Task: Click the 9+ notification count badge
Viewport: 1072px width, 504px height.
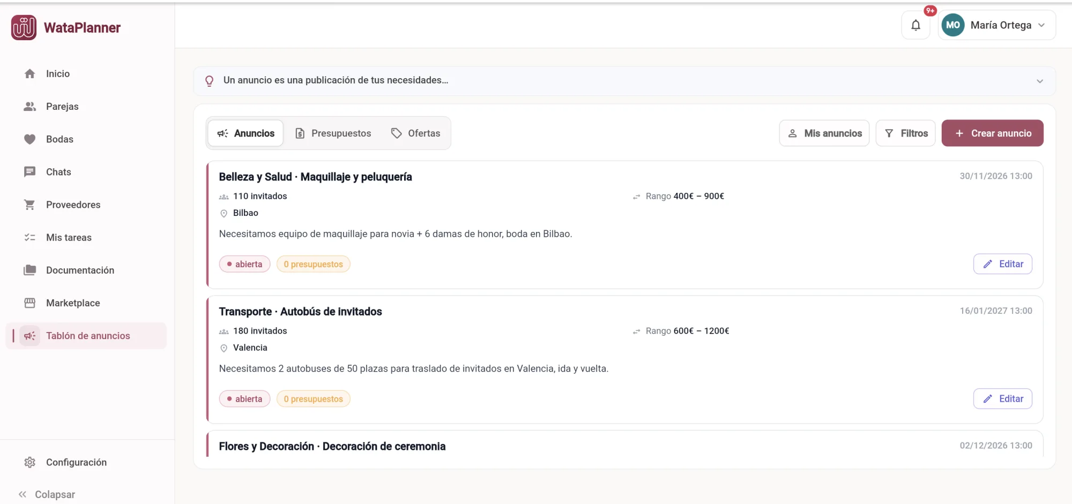Action: (930, 11)
